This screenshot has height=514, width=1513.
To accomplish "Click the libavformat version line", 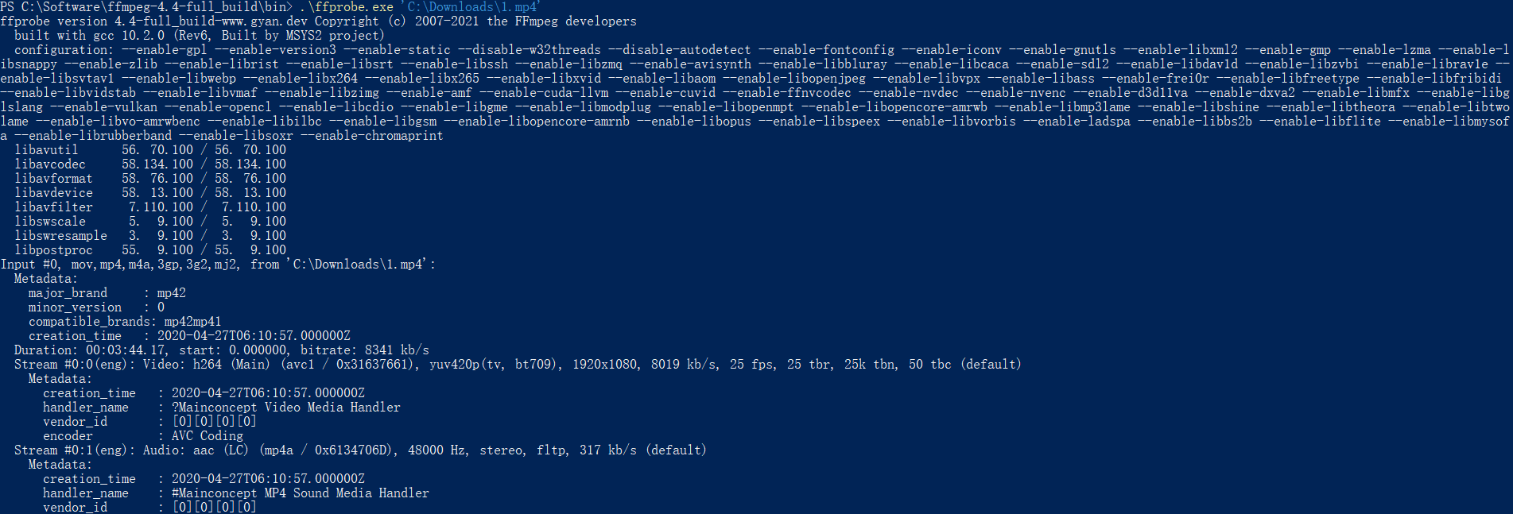I will 150,178.
